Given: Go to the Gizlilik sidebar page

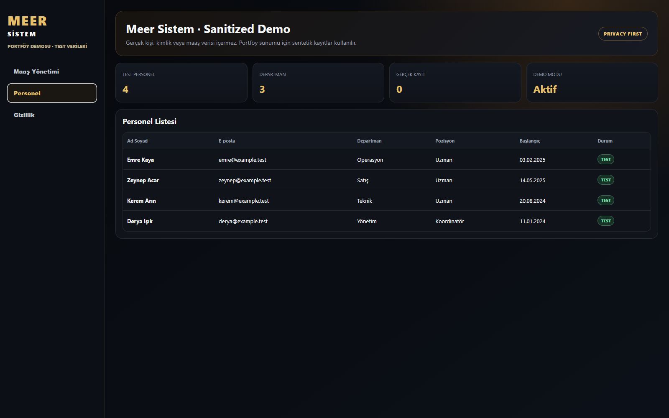Looking at the screenshot, I should click(x=52, y=115).
